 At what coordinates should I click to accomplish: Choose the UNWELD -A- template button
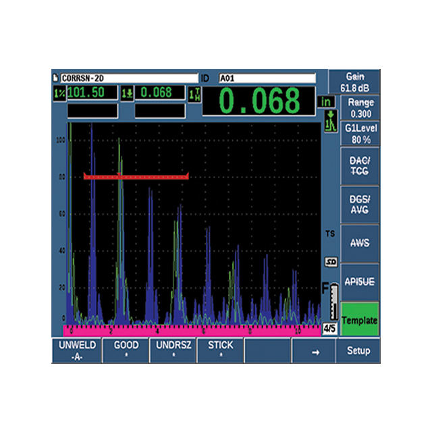pos(77,350)
